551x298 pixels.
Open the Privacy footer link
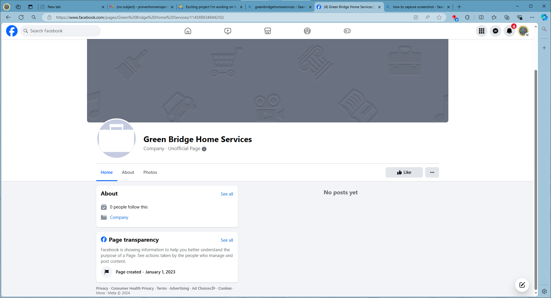102,288
